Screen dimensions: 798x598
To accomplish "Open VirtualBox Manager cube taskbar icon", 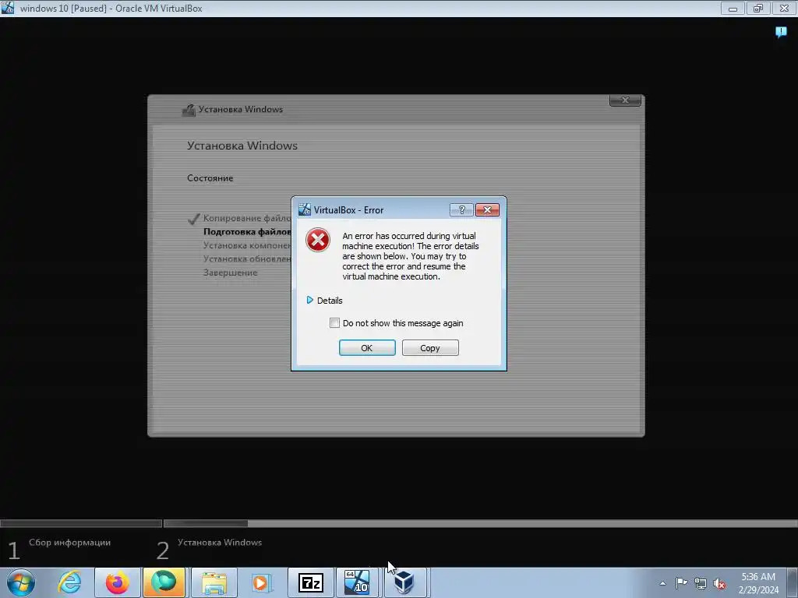I will (x=404, y=582).
